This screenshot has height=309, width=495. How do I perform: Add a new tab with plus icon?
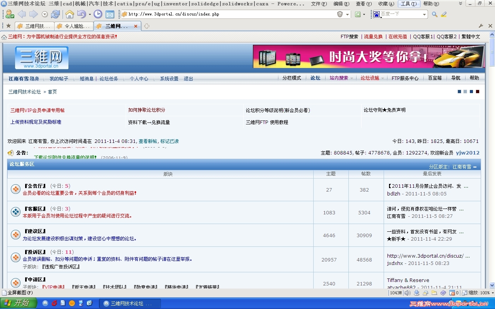[x=147, y=26]
